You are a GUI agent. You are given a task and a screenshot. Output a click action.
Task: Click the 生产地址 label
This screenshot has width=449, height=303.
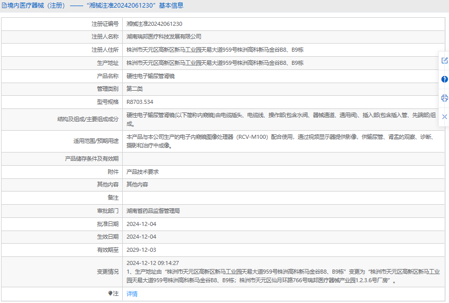pyautogui.click(x=108, y=63)
